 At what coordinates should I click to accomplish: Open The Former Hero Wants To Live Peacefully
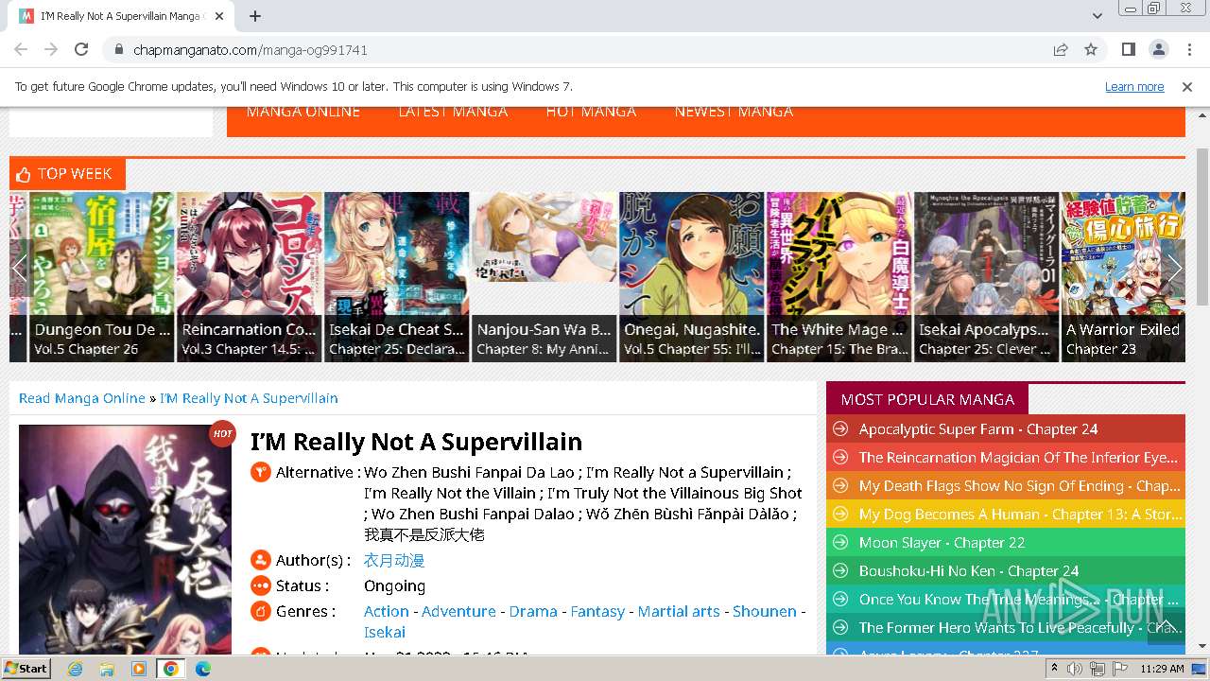[x=1019, y=628]
